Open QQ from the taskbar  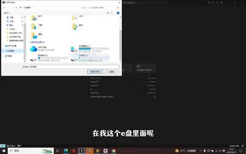105,151
